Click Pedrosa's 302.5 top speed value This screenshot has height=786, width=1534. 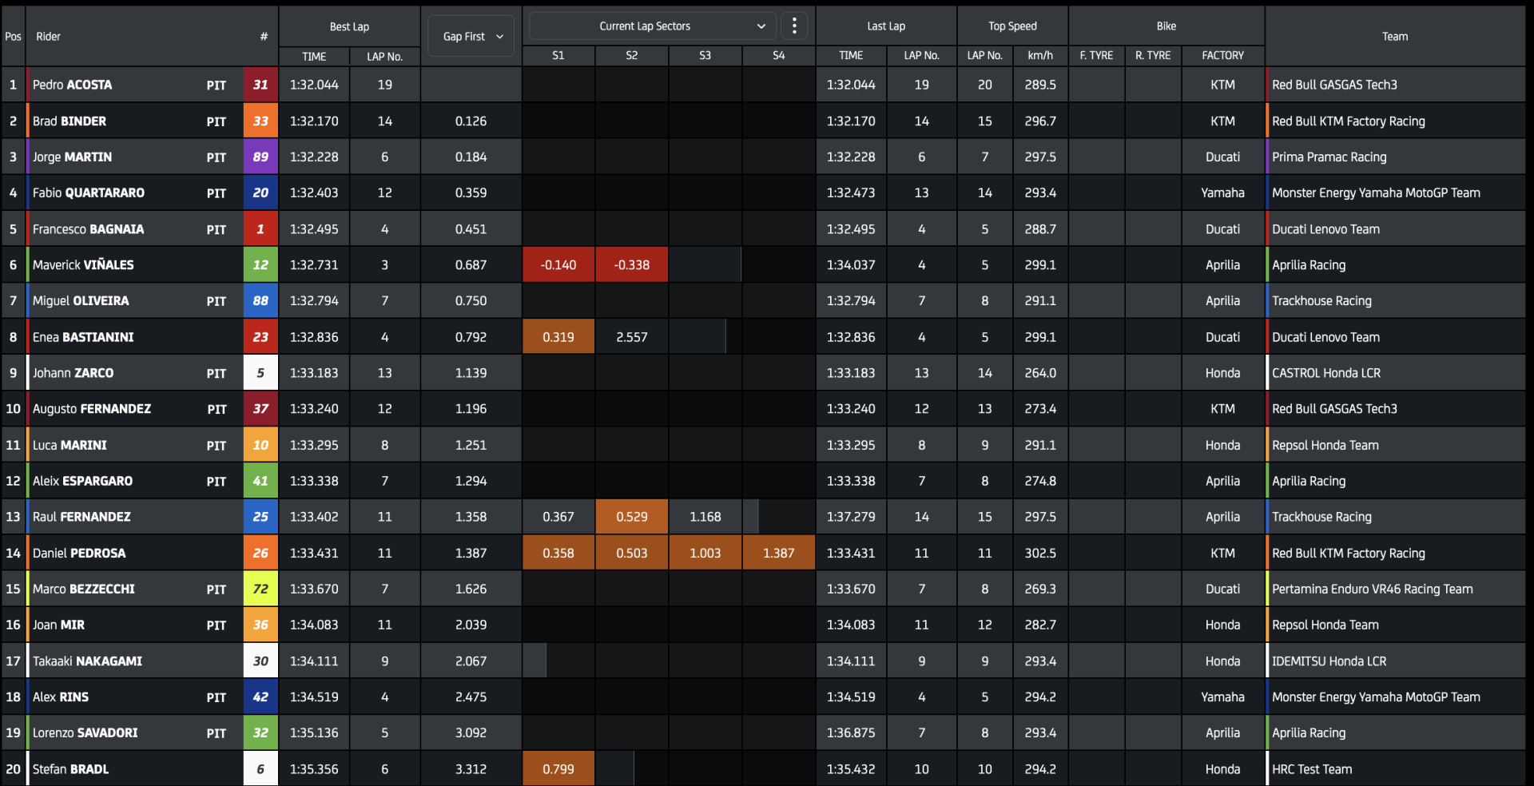pyautogui.click(x=1040, y=553)
